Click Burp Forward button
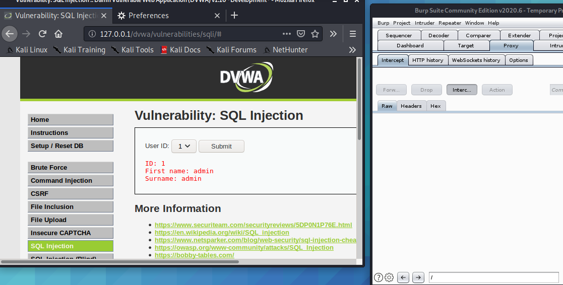The width and height of the screenshot is (563, 285). 391,90
